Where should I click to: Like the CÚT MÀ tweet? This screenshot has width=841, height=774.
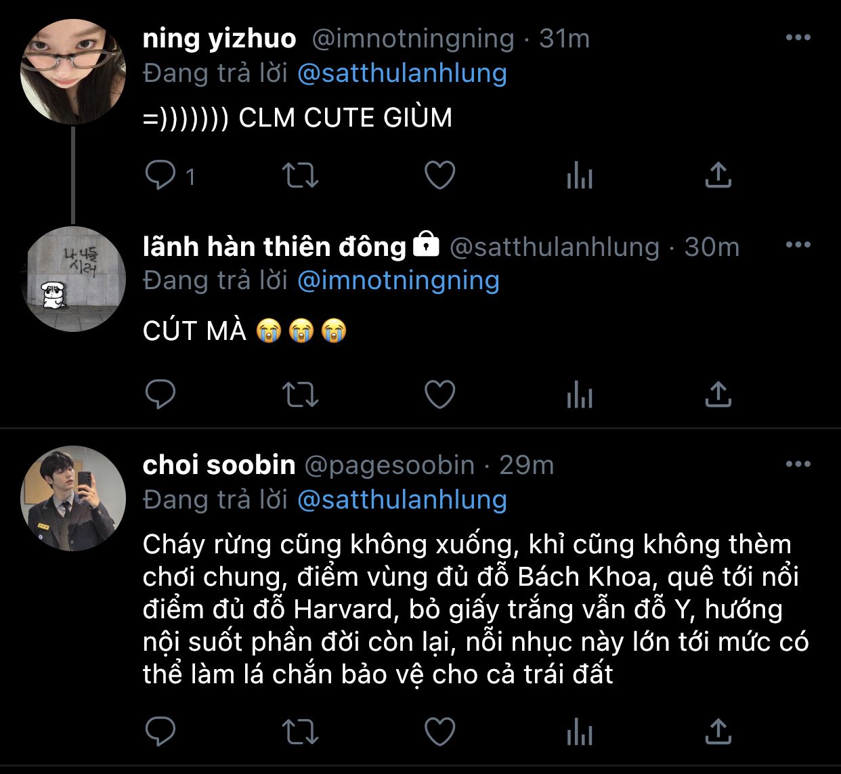[439, 394]
